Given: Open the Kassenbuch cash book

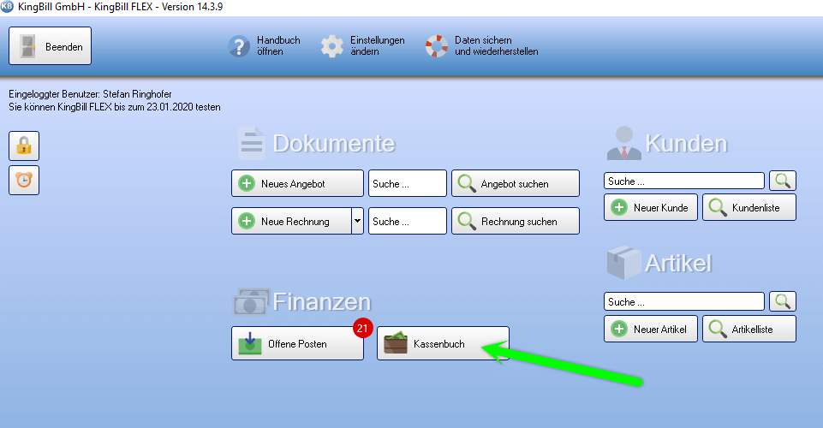Looking at the screenshot, I should [443, 343].
